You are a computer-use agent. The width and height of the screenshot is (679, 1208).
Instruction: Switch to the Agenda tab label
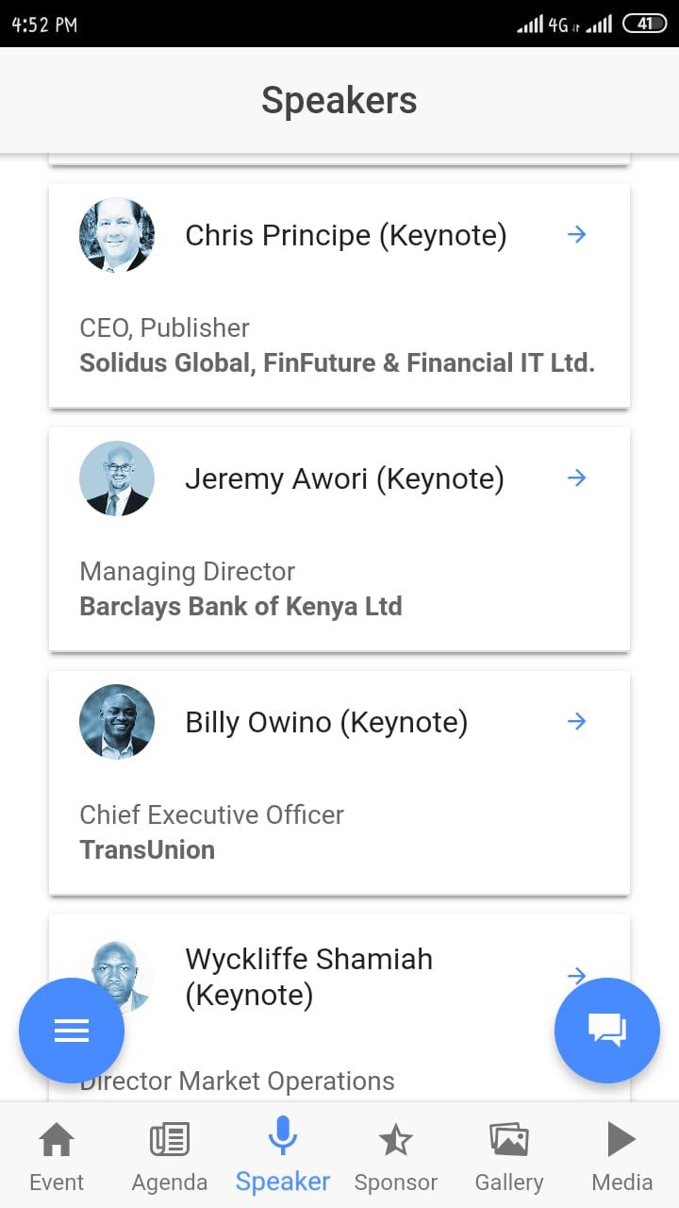170,1183
